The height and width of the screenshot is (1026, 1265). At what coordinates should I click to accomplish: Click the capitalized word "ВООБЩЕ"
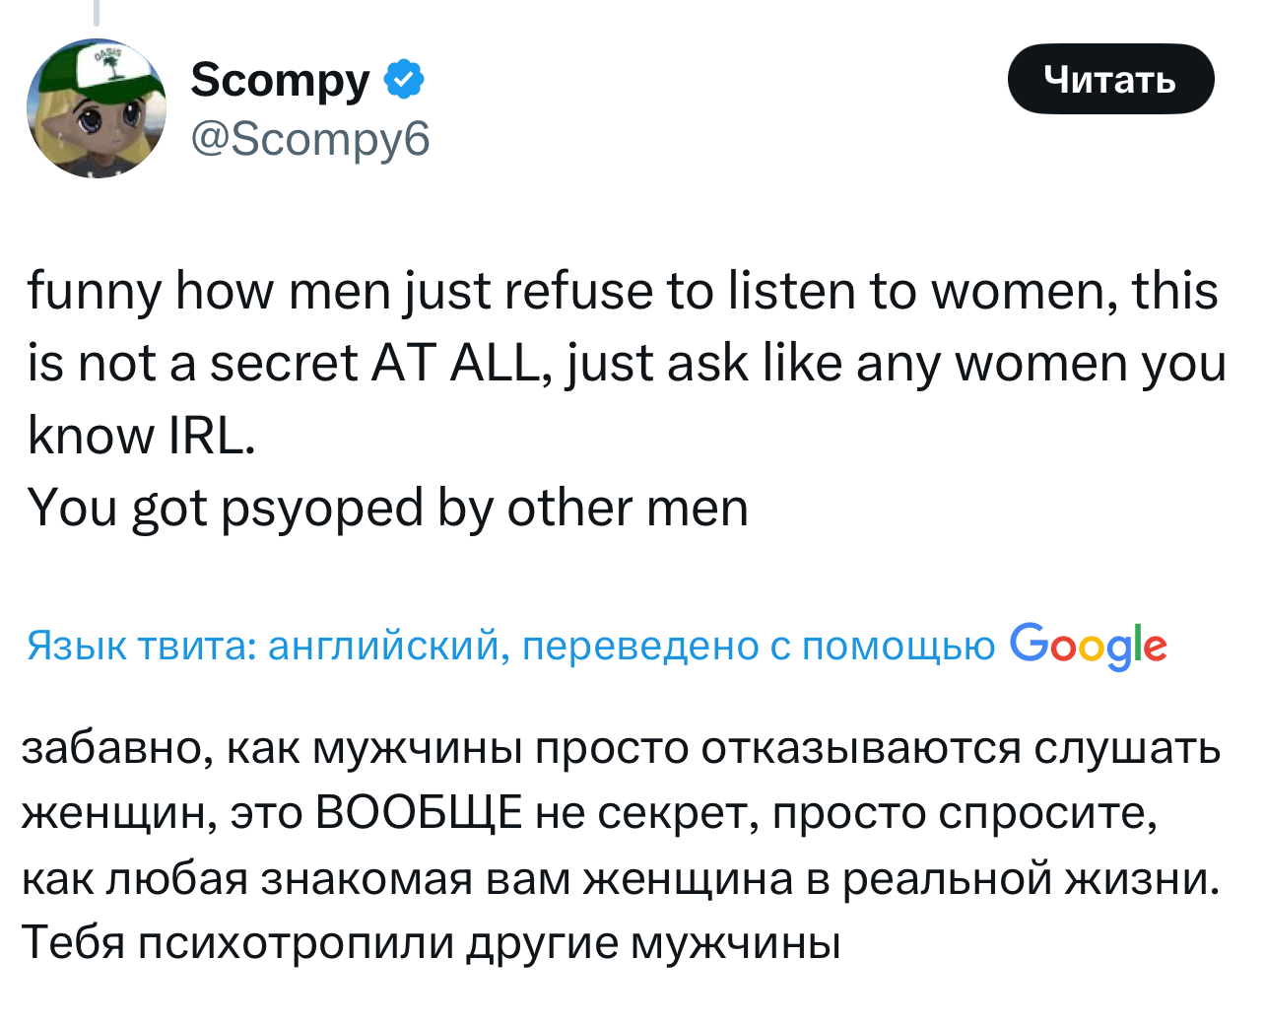(x=418, y=814)
